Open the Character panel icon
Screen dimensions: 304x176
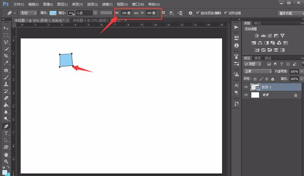click(236, 85)
